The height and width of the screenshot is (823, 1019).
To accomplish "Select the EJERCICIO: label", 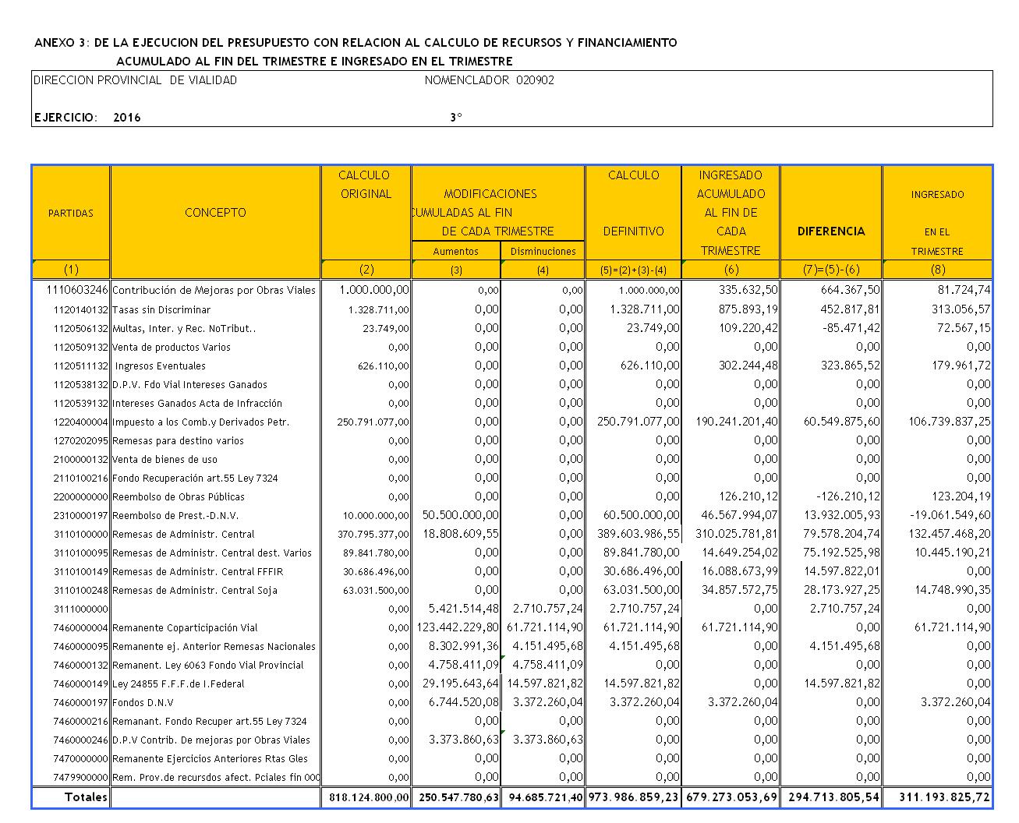I will click(66, 118).
